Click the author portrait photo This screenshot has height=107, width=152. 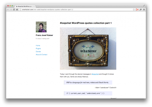pyautogui.click(x=41, y=27)
